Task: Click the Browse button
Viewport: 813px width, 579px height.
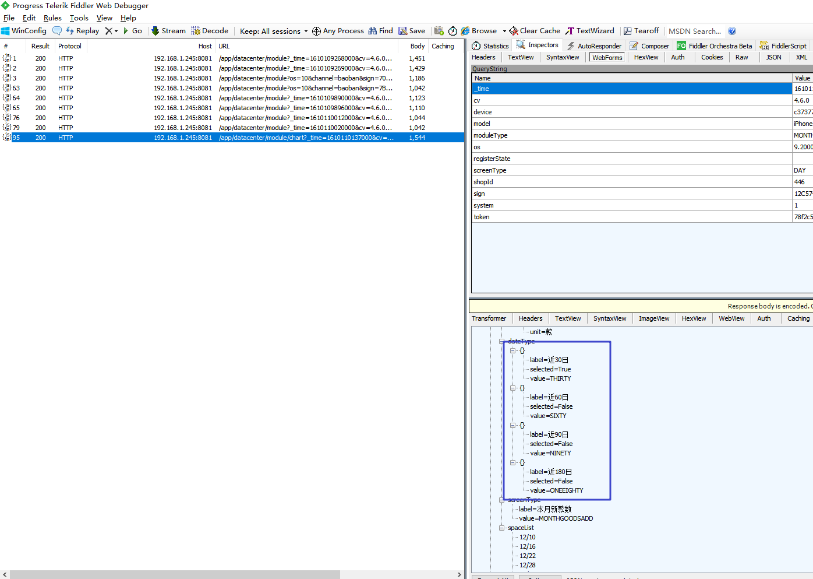Action: [479, 31]
